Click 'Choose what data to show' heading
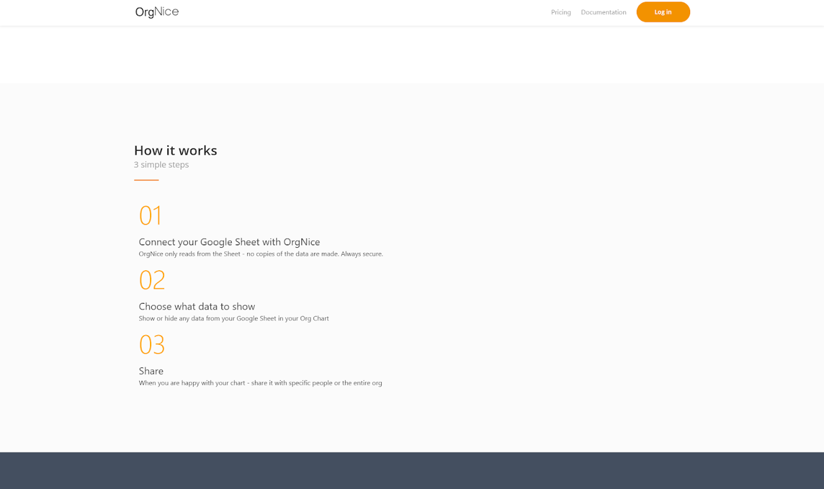The image size is (824, 489). [197, 306]
